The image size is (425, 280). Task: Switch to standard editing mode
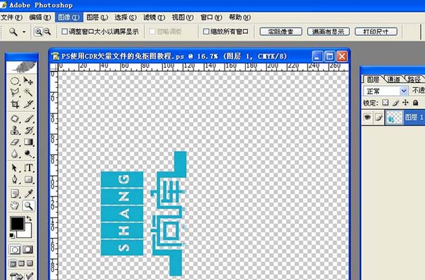[15, 250]
